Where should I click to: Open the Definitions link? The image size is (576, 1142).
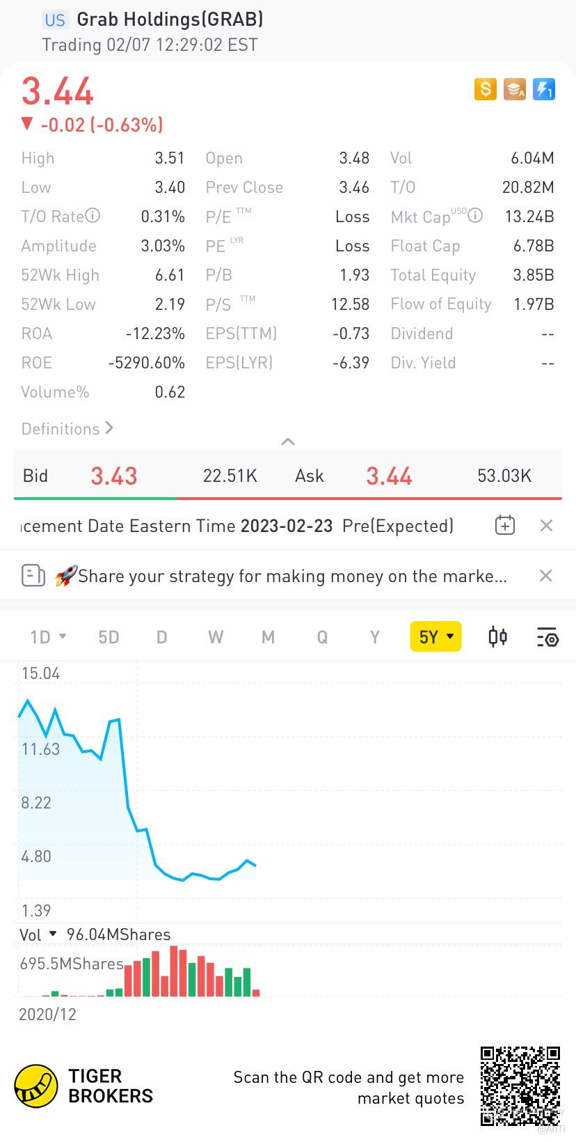point(67,428)
